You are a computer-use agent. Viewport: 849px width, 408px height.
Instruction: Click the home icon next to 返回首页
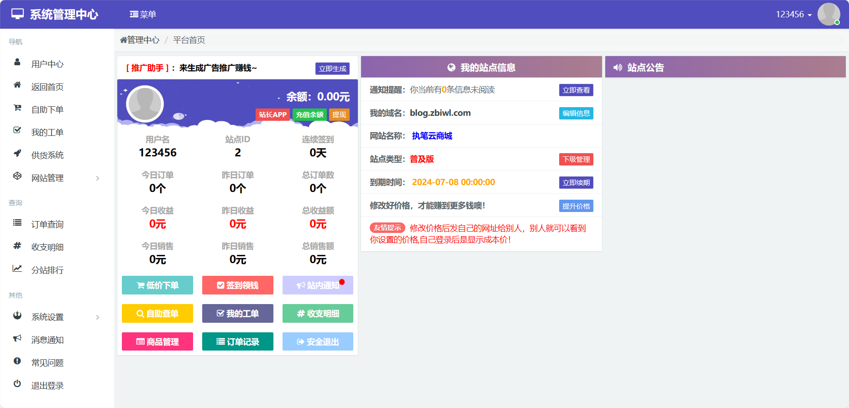[17, 85]
